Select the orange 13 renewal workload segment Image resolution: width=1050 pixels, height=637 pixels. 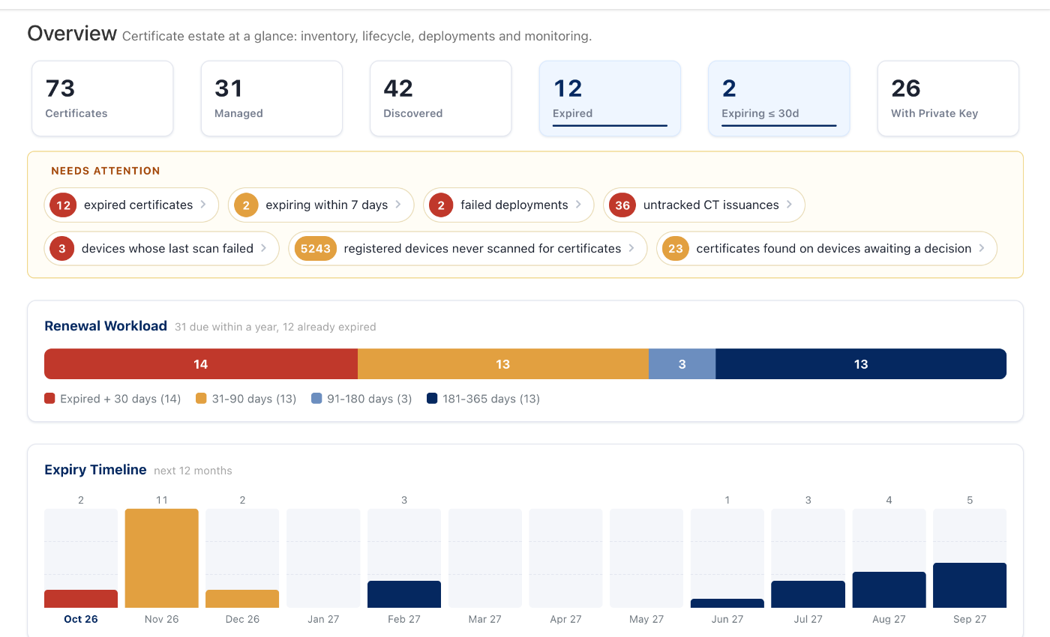click(503, 364)
